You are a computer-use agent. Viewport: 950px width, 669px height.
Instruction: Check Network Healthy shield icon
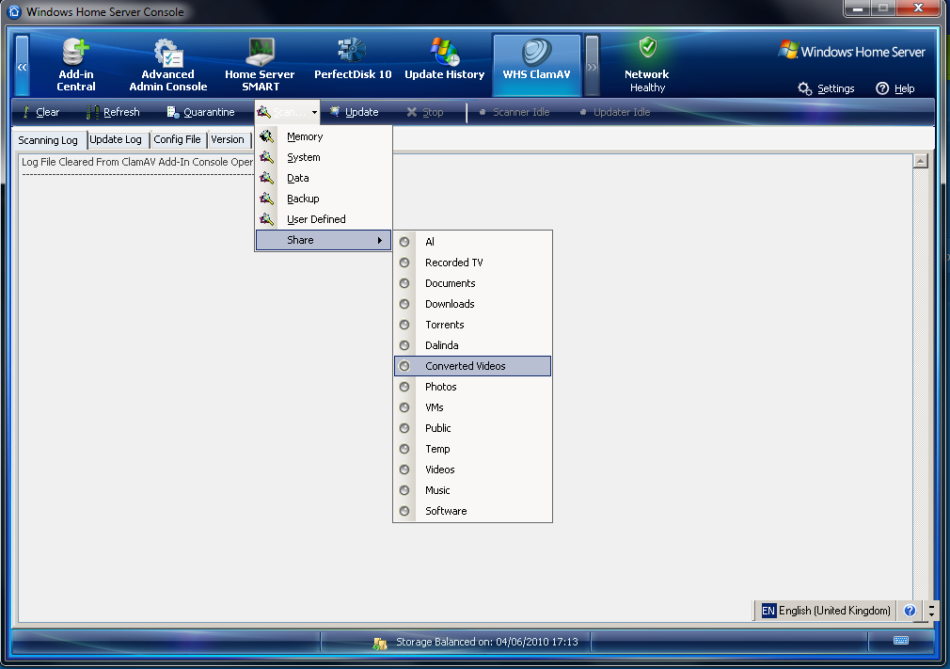coord(647,49)
